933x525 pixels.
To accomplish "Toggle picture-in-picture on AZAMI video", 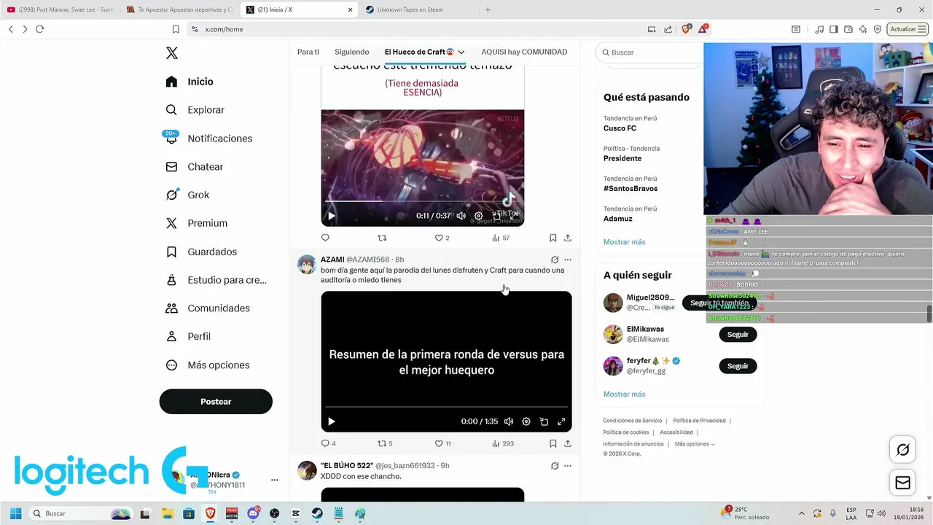I will (544, 421).
